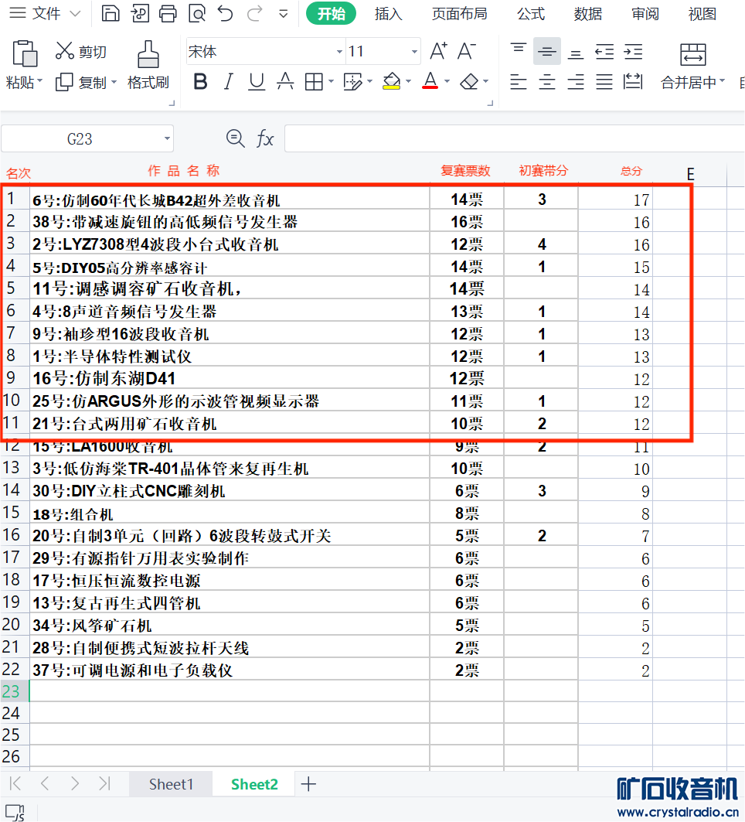Click the cell style draw icon
Viewport: 745px width, 822px height.
pos(352,82)
